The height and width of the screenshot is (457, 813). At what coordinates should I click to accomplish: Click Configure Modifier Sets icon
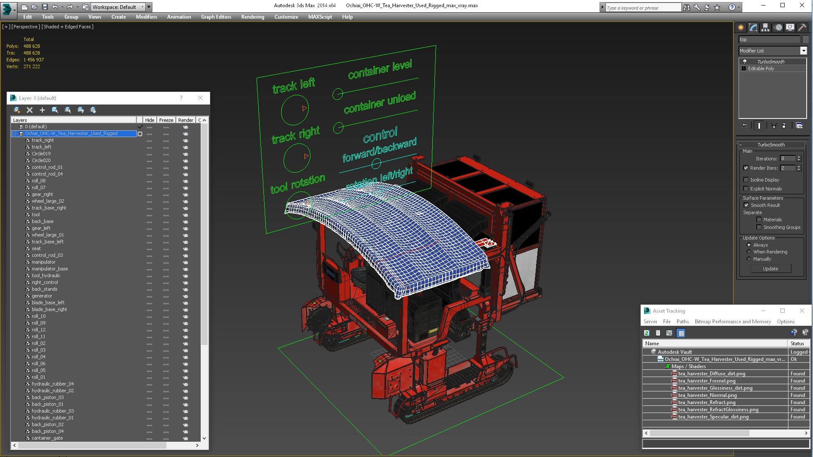799,126
